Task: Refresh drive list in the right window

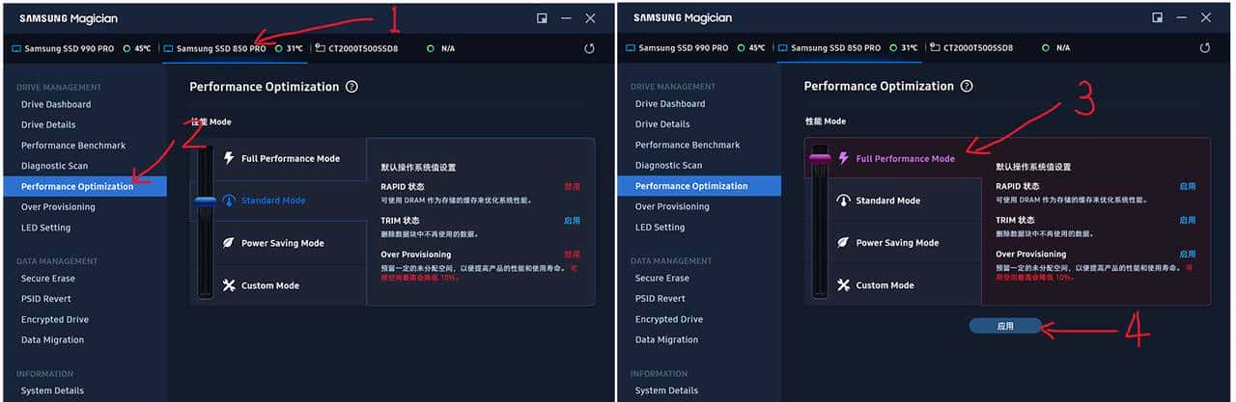Action: point(1205,47)
